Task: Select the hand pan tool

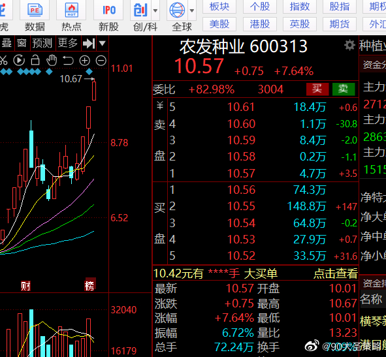Action: (x=52, y=61)
